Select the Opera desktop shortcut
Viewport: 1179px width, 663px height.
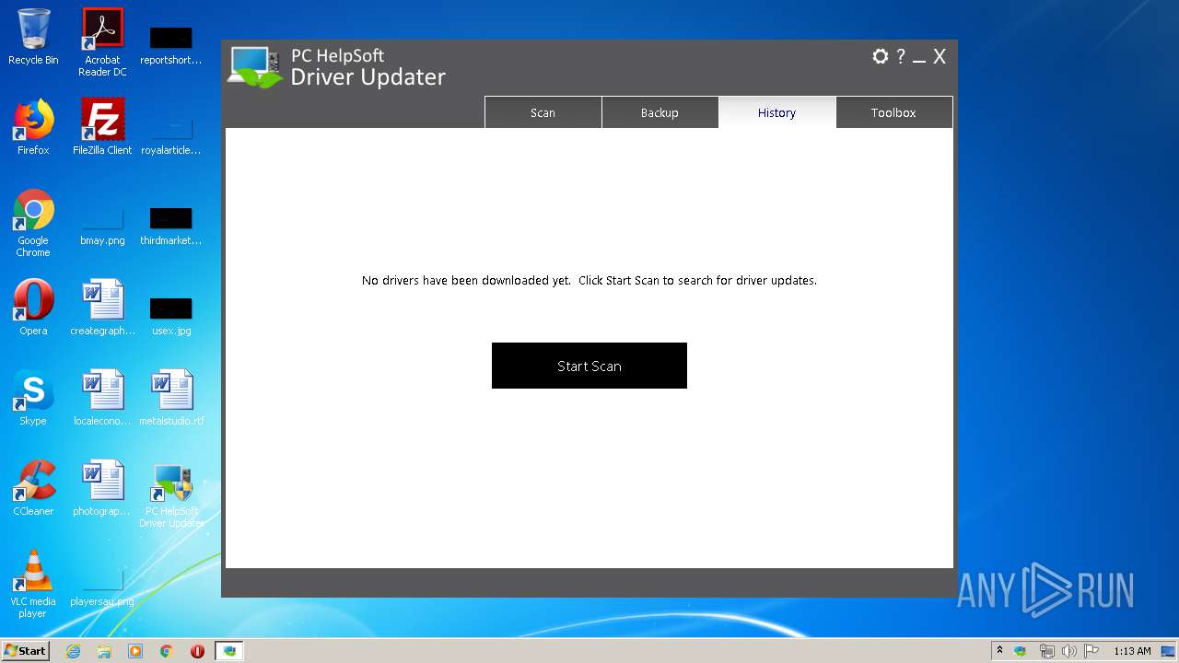(x=33, y=308)
